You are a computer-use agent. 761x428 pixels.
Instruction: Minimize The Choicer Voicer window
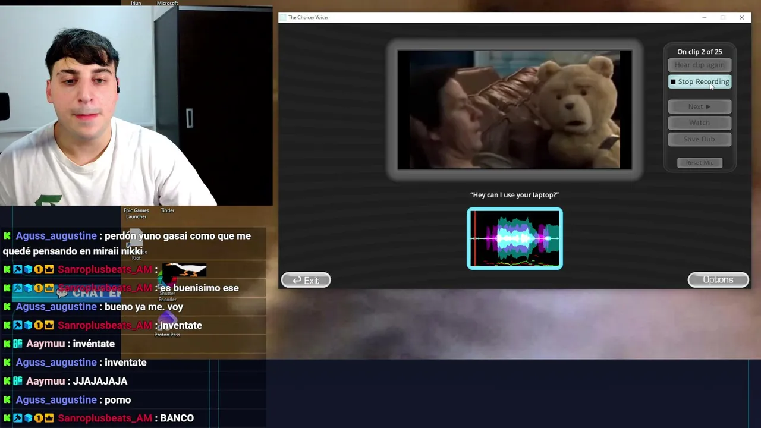point(705,17)
